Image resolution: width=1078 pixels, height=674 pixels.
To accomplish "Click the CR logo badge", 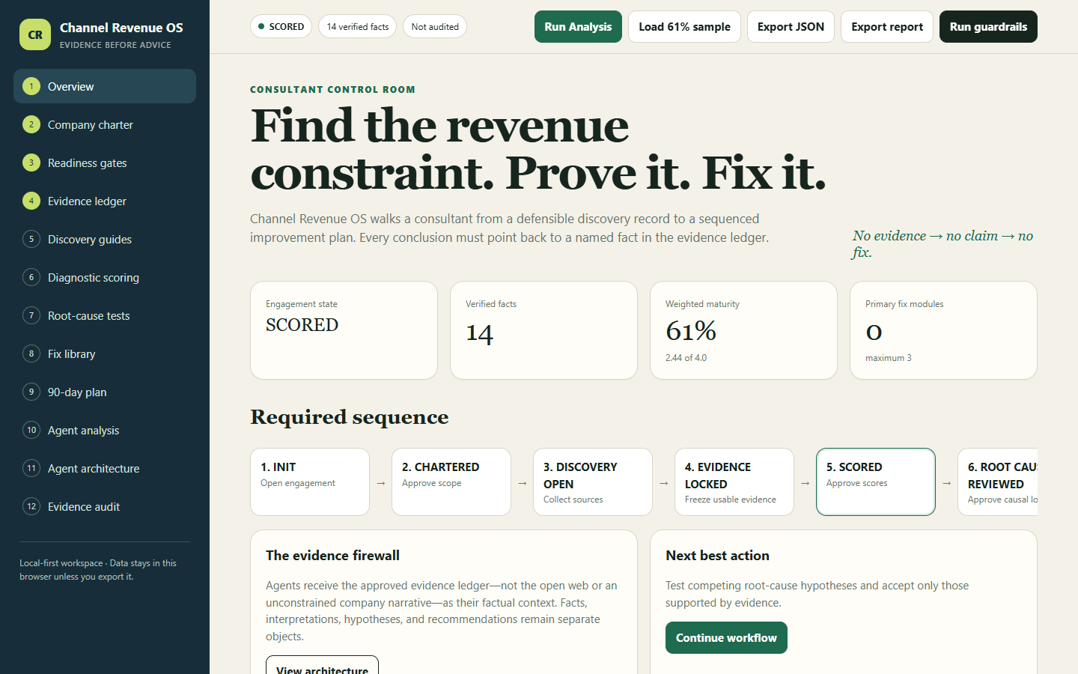I will tap(35, 34).
